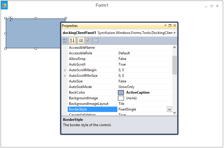
Task: Open the dockingClientPanel1 object selector dropdown
Action: 174,33
